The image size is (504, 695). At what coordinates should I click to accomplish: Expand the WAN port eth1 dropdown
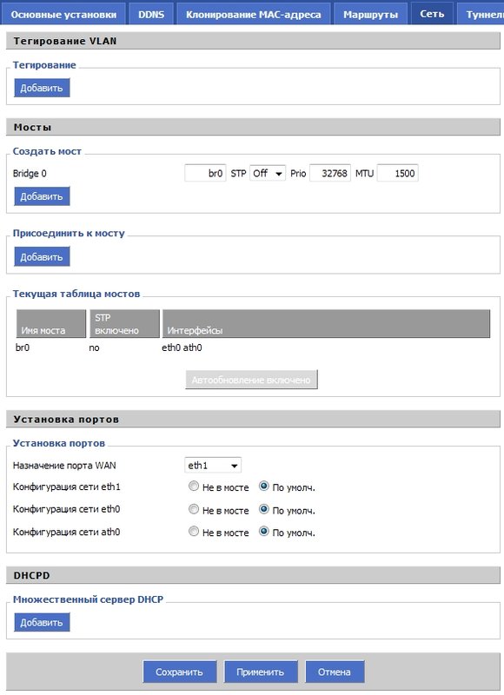point(213,466)
